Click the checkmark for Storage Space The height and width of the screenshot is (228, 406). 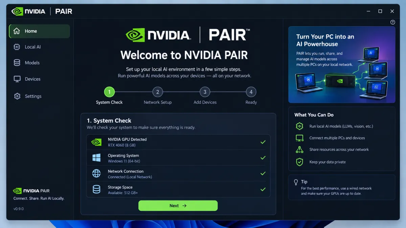click(x=263, y=189)
